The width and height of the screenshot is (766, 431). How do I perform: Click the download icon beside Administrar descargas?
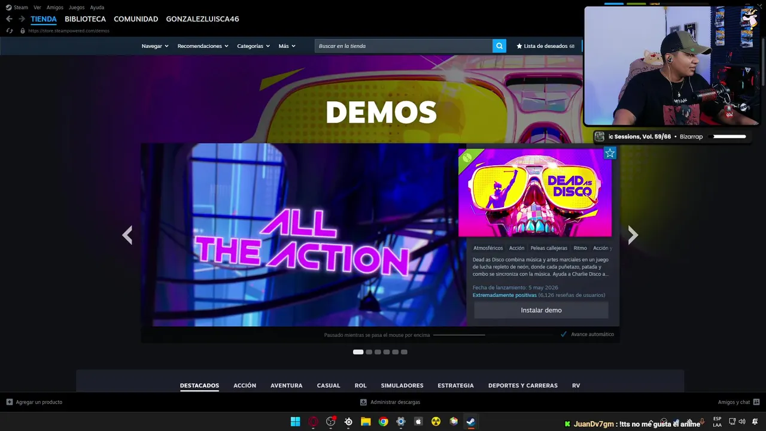tap(363, 402)
